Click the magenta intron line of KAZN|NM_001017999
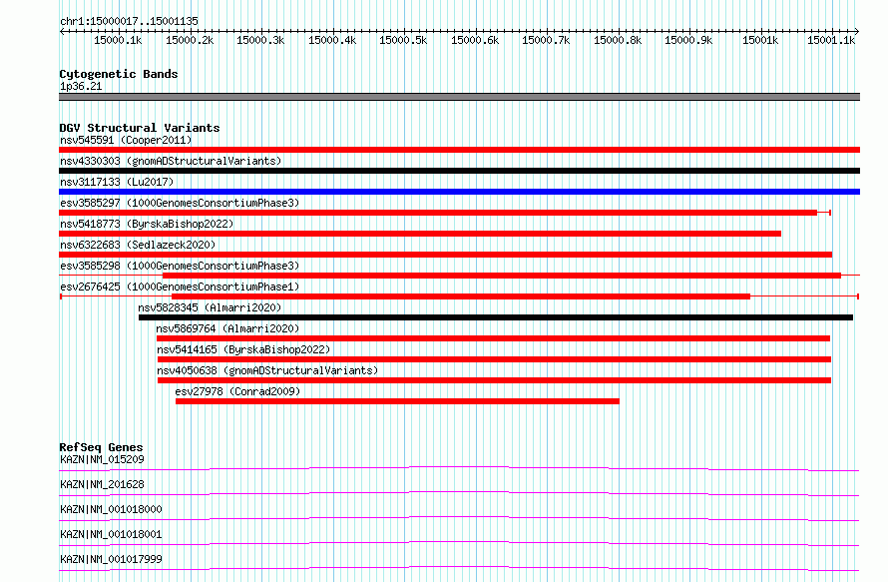This screenshot has height=582, width=888. click(459, 567)
